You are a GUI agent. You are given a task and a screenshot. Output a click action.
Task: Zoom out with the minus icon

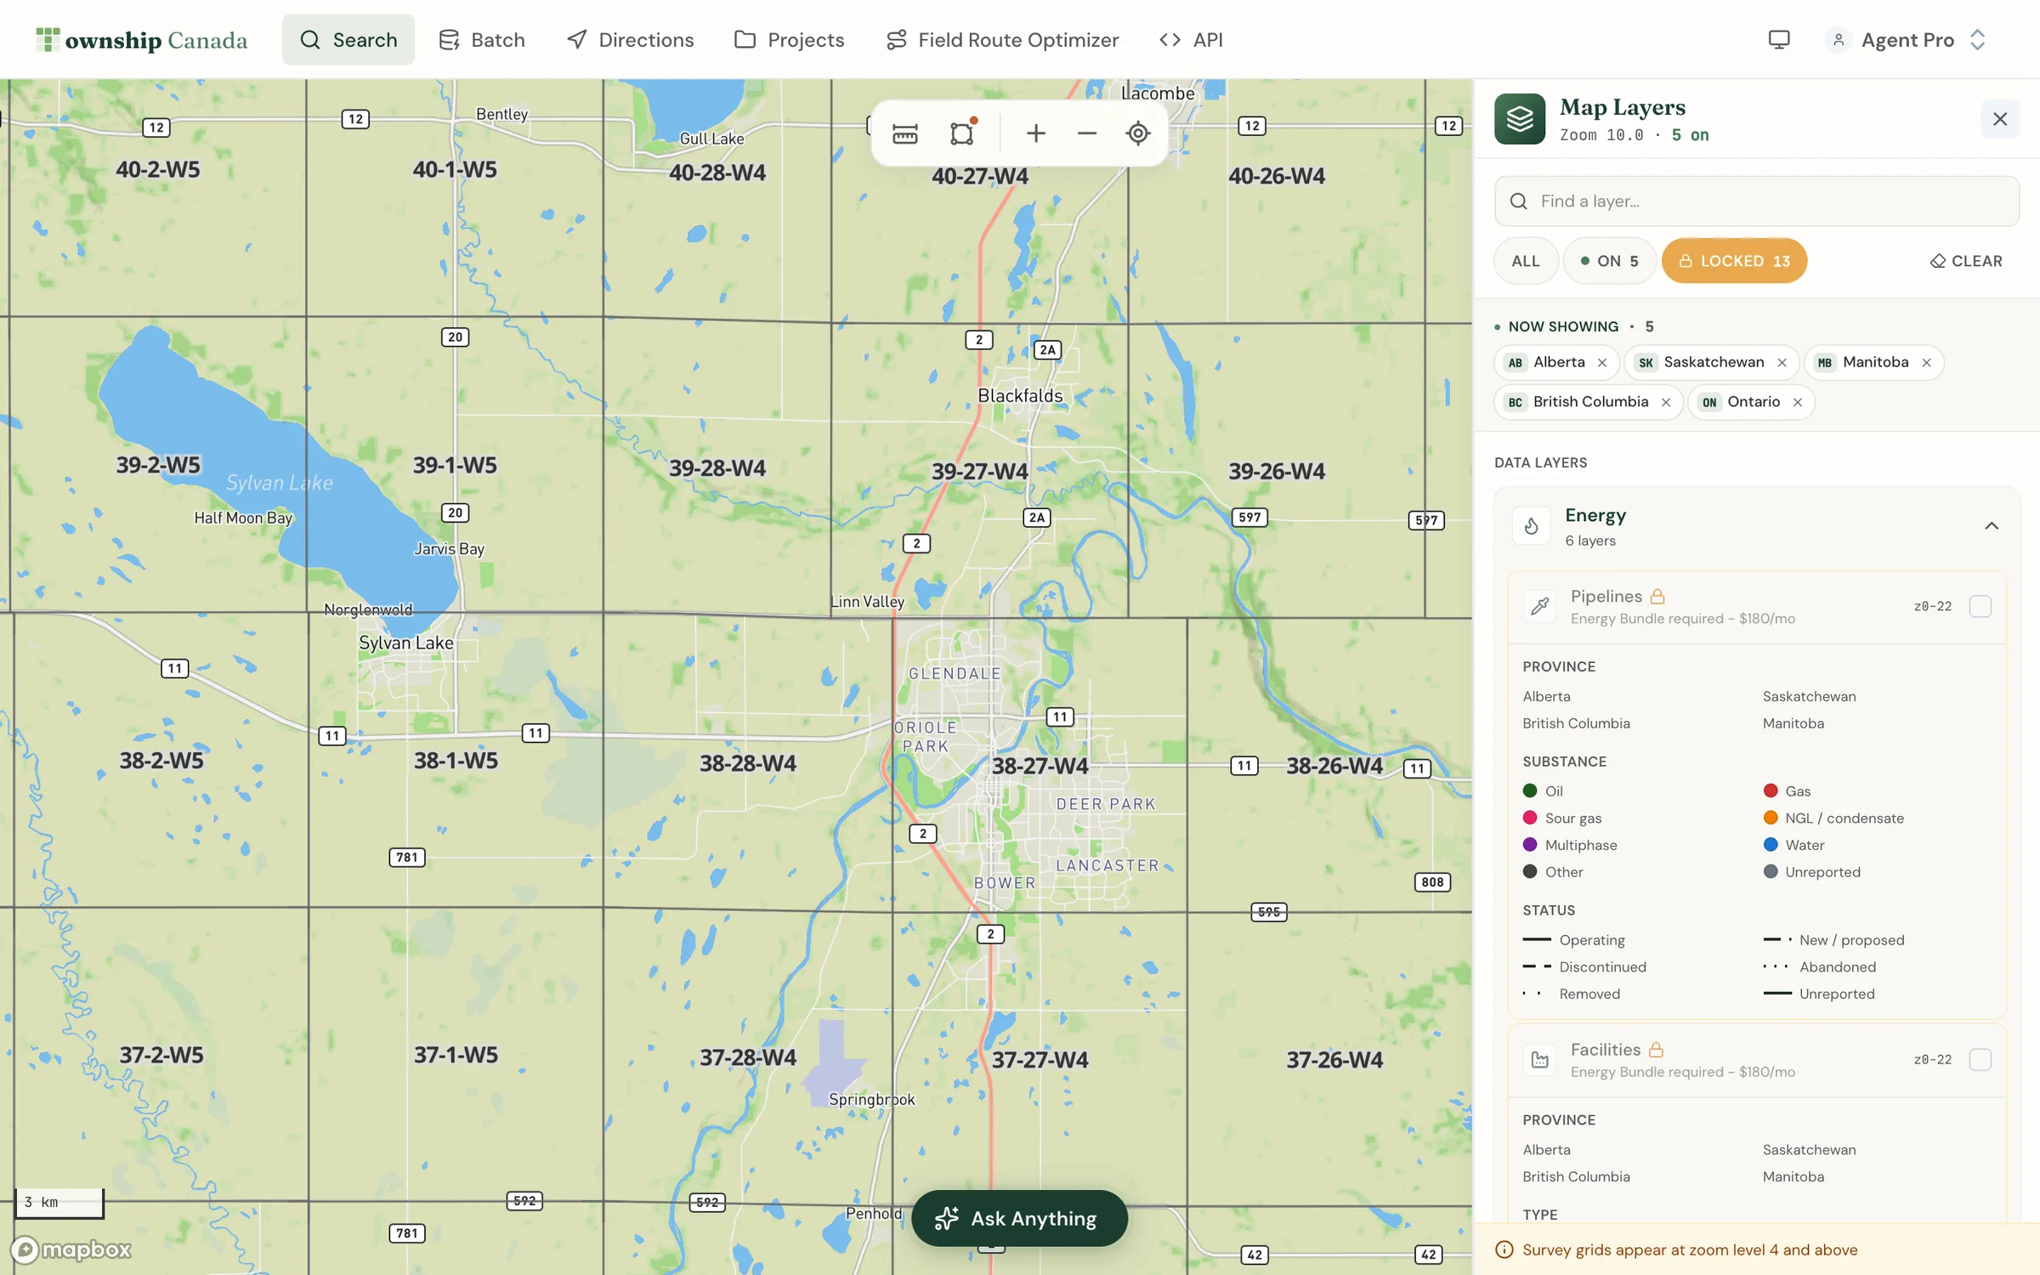pos(1086,133)
